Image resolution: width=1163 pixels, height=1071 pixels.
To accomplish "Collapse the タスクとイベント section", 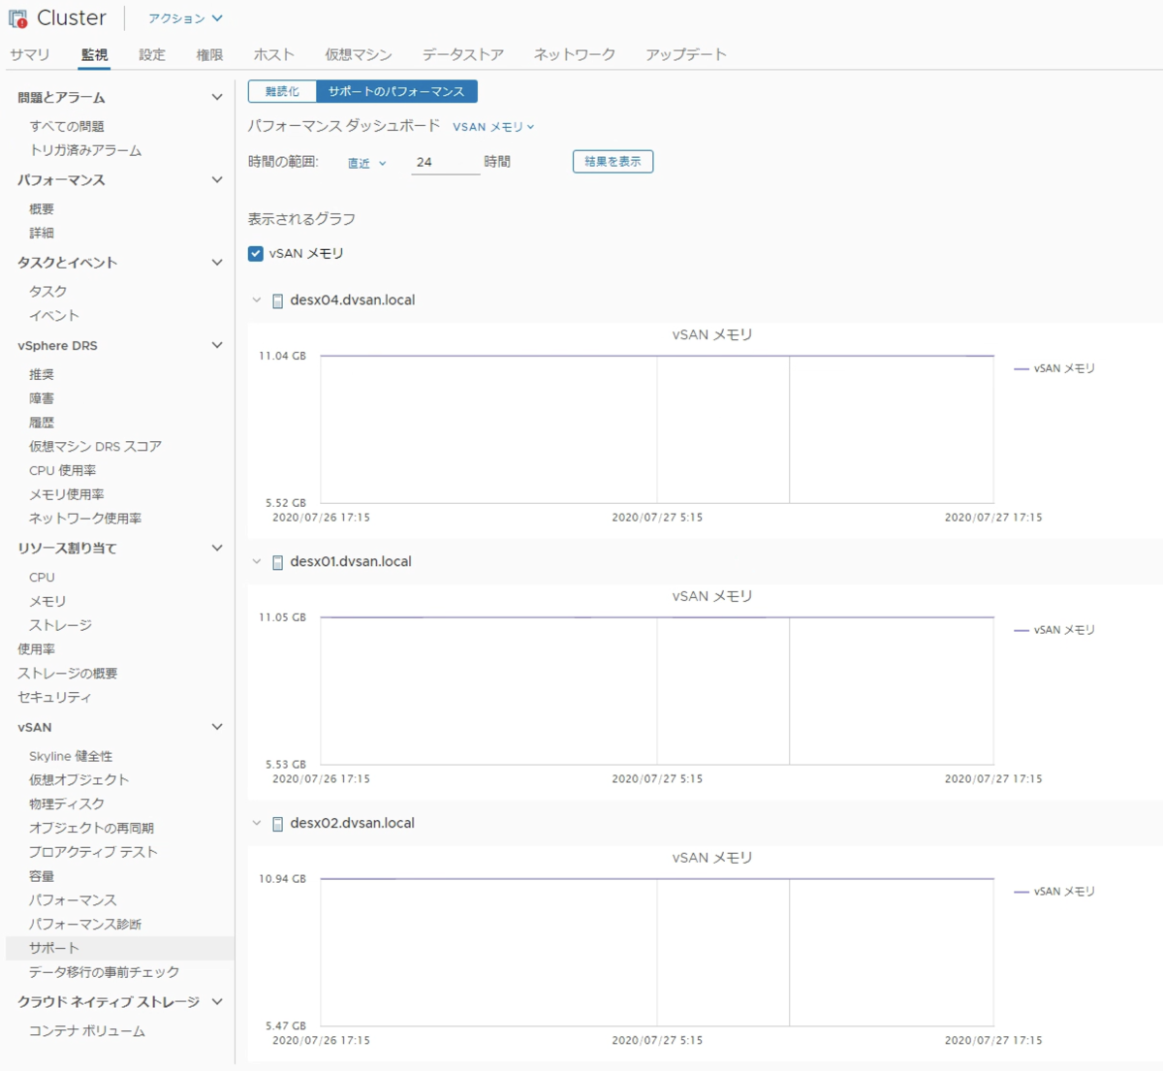I will 217,262.
